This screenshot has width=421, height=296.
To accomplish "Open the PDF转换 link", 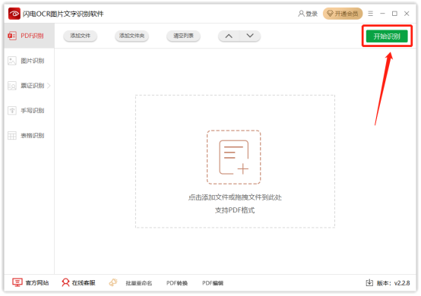I will [x=177, y=283].
